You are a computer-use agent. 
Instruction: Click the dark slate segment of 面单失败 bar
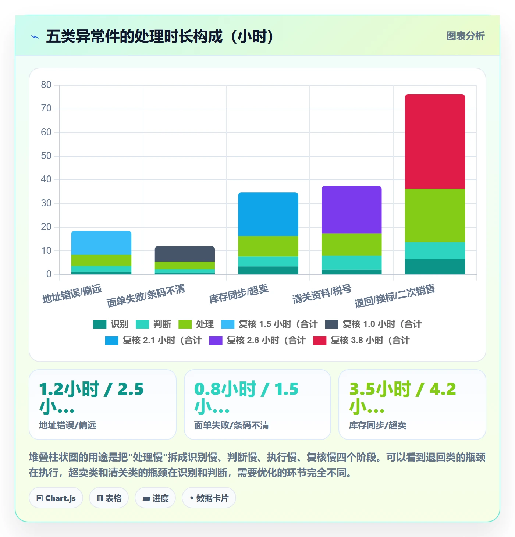[x=185, y=254]
